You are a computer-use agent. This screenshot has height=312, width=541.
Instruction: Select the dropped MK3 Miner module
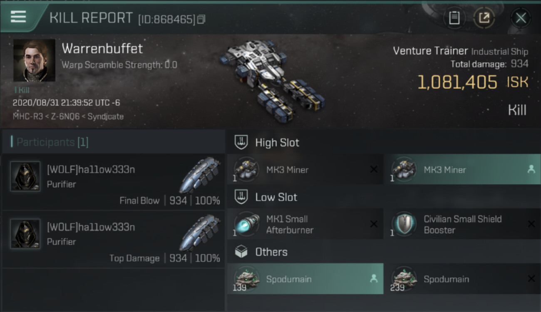tap(462, 169)
